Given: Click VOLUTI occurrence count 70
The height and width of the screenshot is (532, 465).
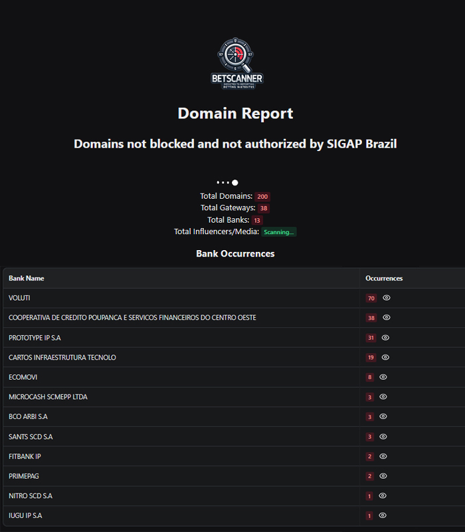Looking at the screenshot, I should 371,298.
